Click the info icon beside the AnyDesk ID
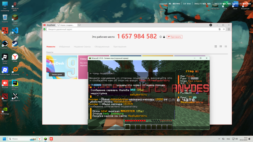The image size is (253, 142). coord(161,37)
